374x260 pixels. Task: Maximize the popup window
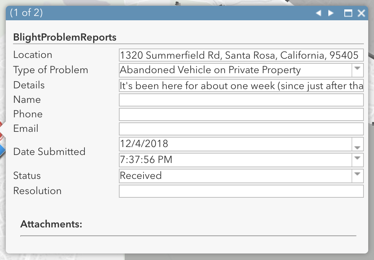tap(348, 13)
